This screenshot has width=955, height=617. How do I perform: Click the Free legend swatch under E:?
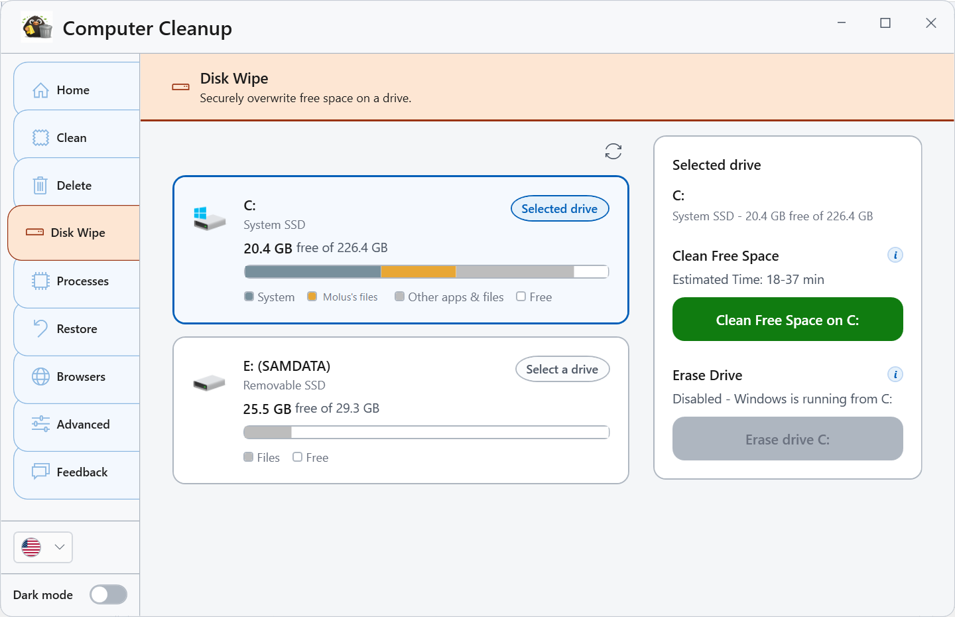click(x=298, y=457)
